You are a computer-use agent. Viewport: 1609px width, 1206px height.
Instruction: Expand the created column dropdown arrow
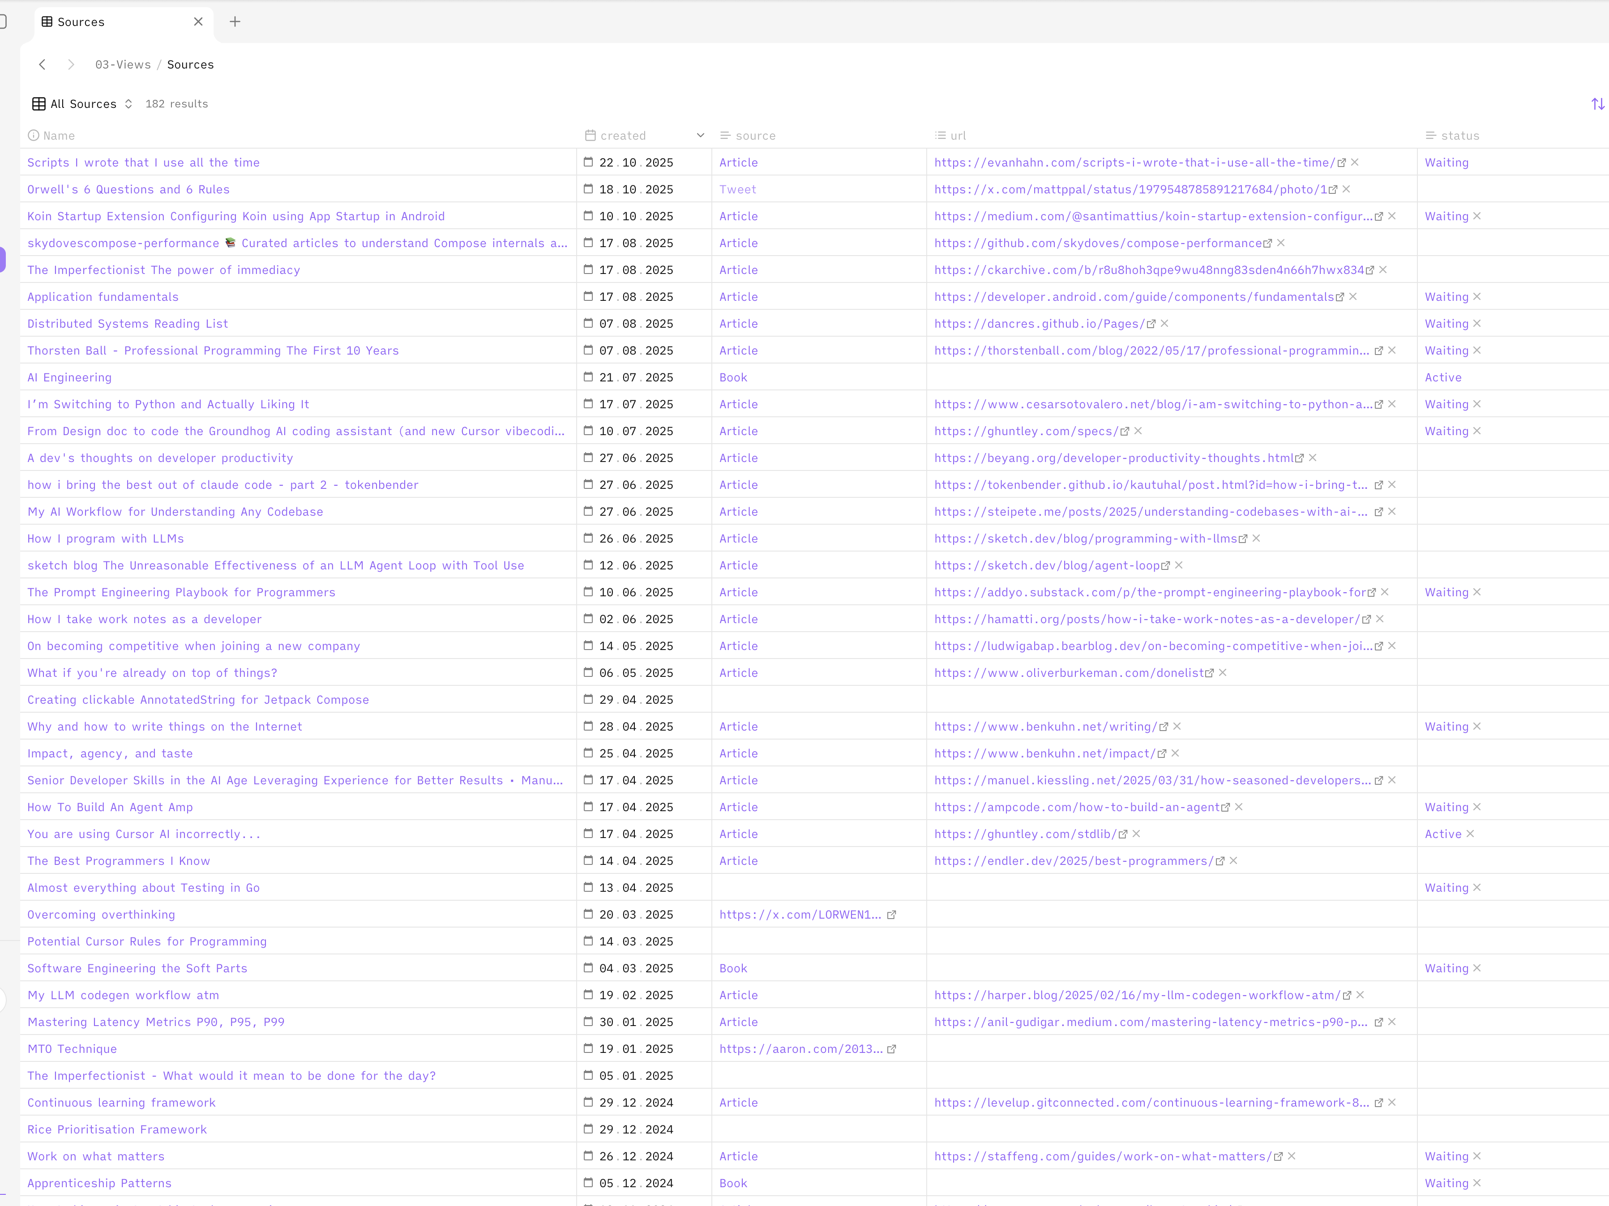coord(701,135)
